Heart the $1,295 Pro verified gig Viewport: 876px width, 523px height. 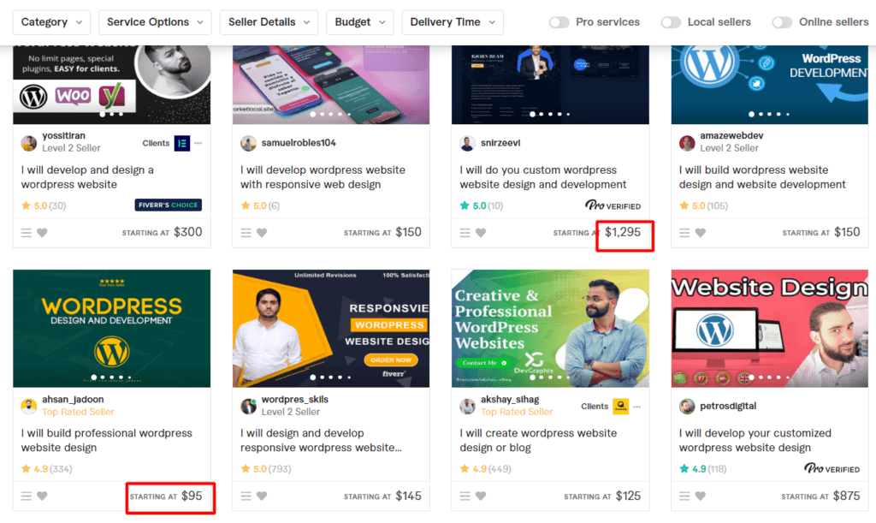(481, 233)
